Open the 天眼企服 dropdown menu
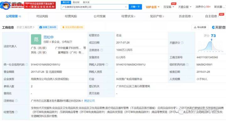The height and width of the screenshot is (121, 226). (185, 7)
